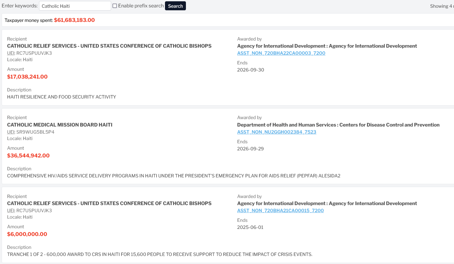Viewport: 454px width, 264px height.
Task: Click end date 2026-09-30
Action: 251,70
